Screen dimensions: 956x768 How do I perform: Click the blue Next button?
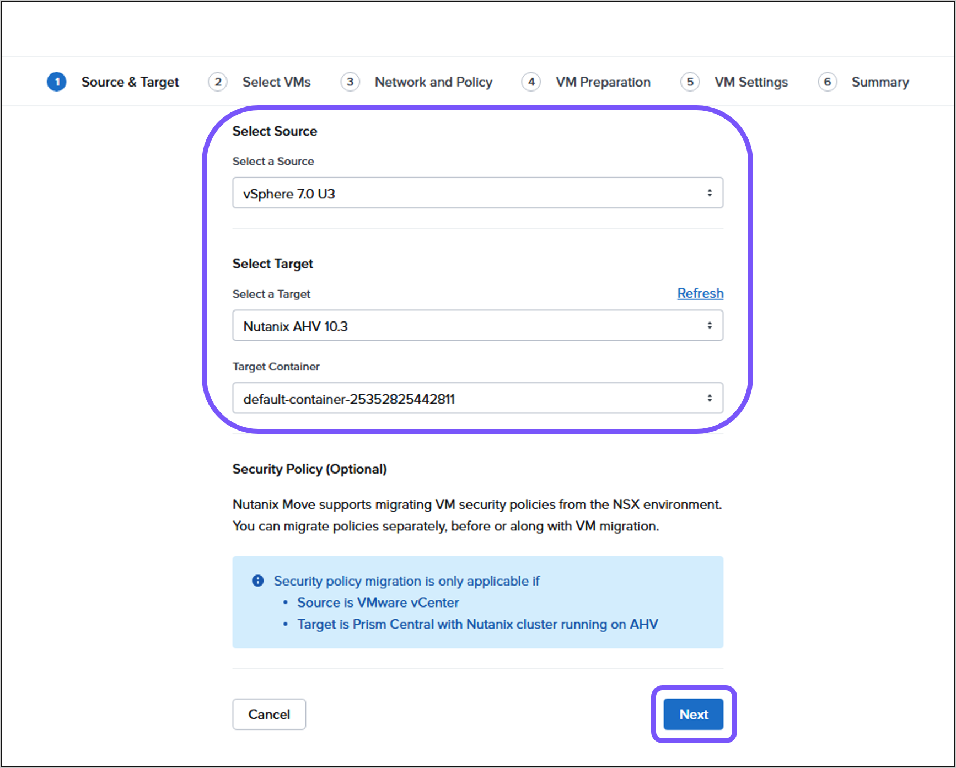tap(693, 714)
